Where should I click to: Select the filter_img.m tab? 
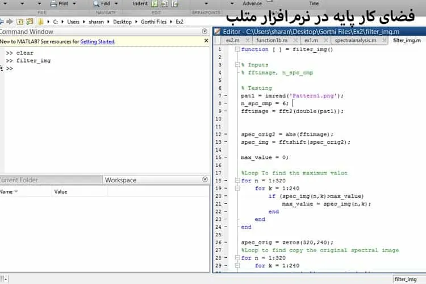point(407,40)
